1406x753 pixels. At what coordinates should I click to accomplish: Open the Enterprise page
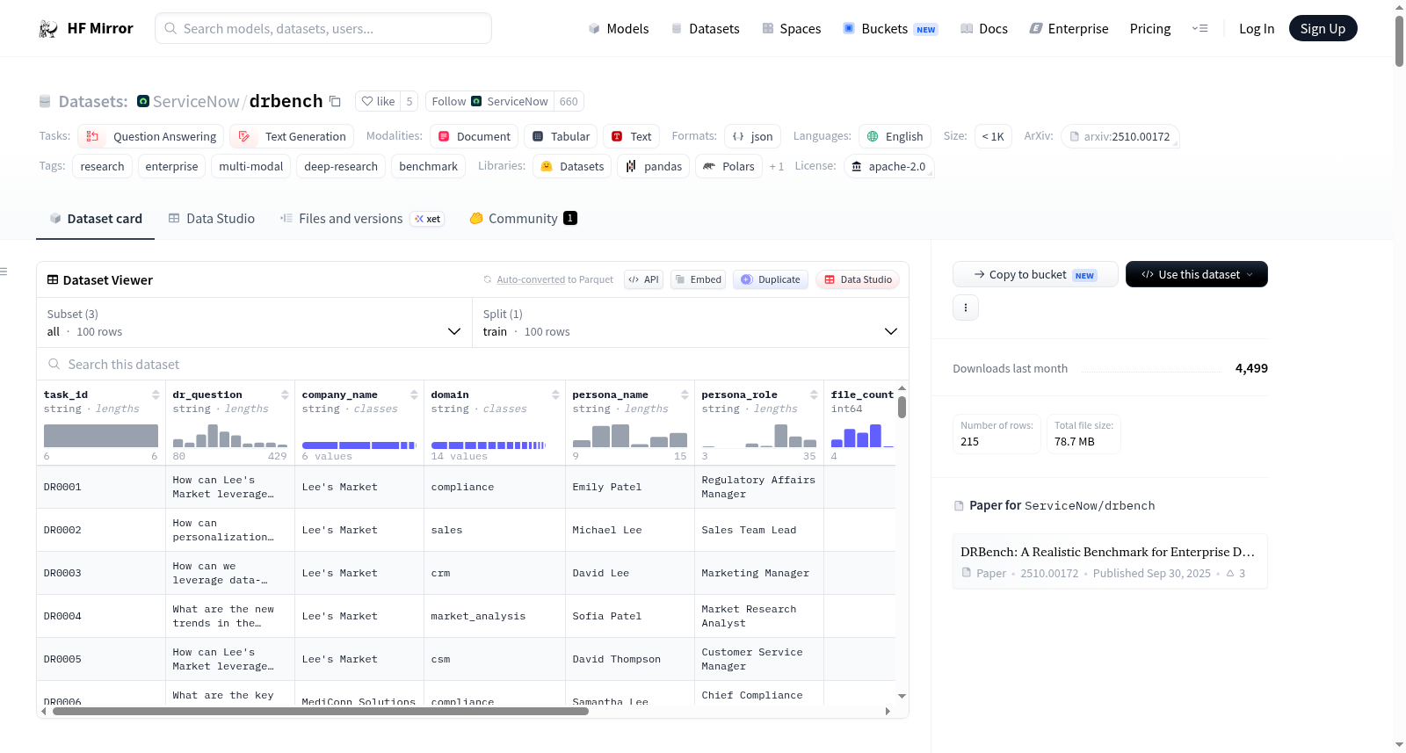point(1069,28)
